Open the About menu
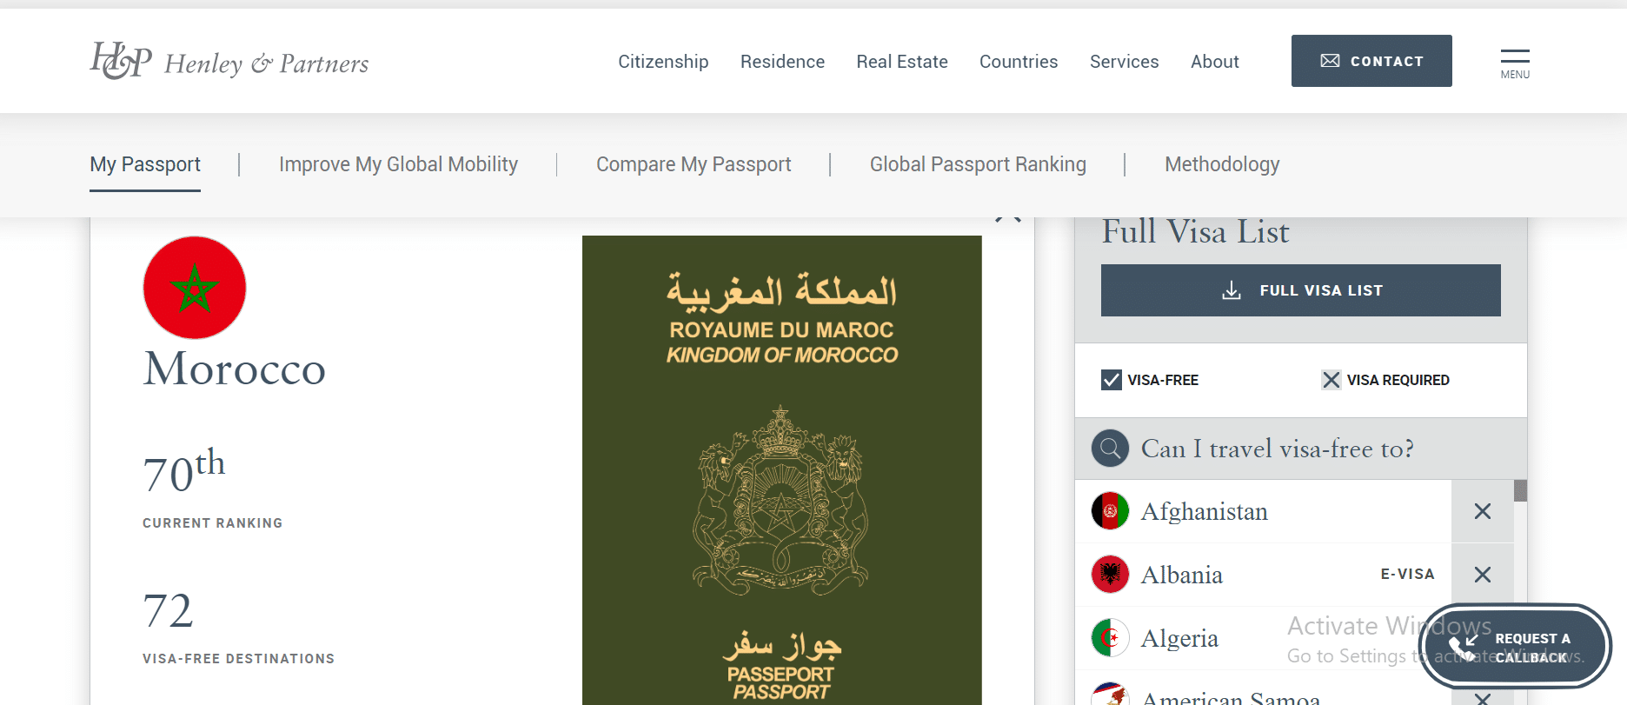This screenshot has height=705, width=1627. pyautogui.click(x=1214, y=62)
